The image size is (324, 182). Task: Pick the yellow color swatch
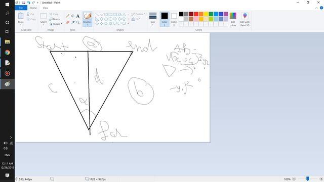point(206,14)
